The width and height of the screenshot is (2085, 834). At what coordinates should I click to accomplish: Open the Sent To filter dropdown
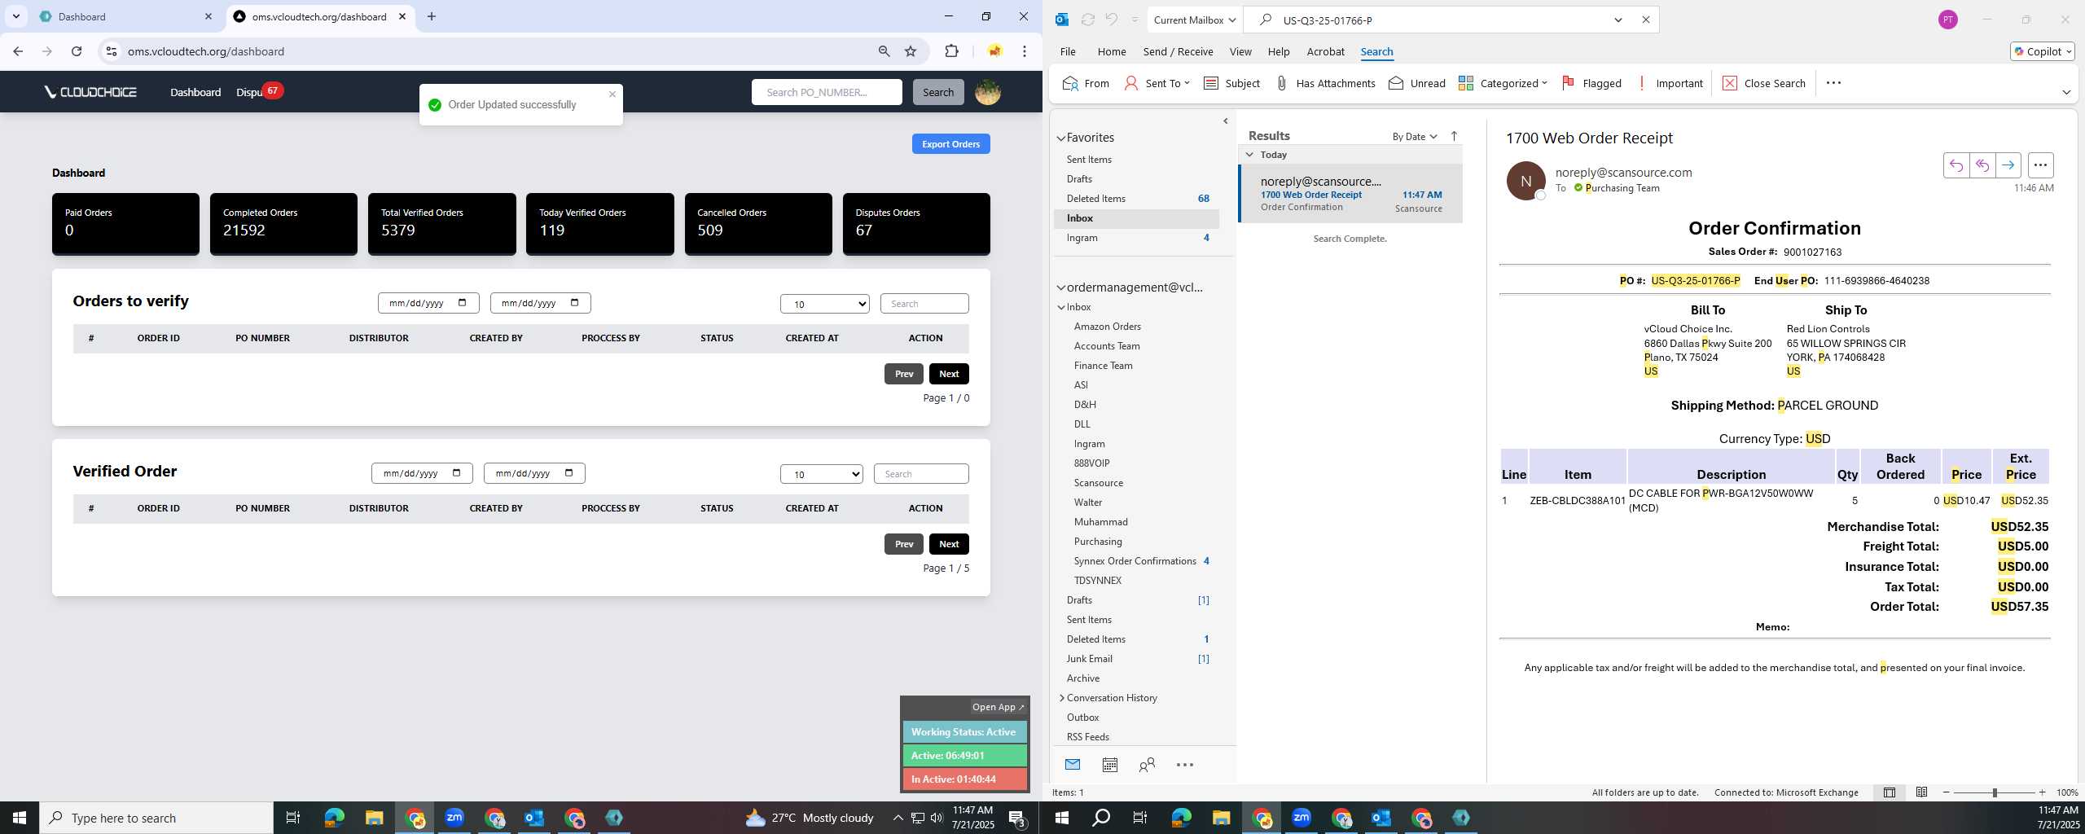(1157, 83)
